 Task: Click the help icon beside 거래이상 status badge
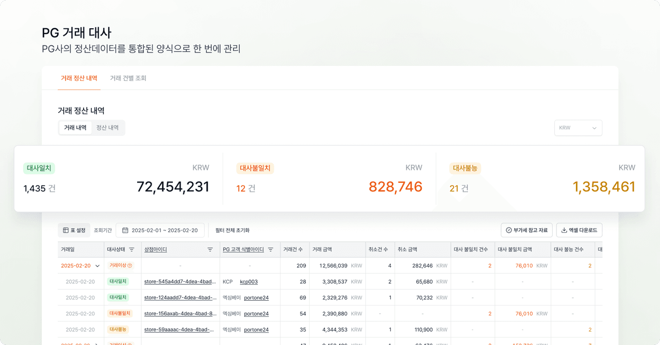coord(130,266)
